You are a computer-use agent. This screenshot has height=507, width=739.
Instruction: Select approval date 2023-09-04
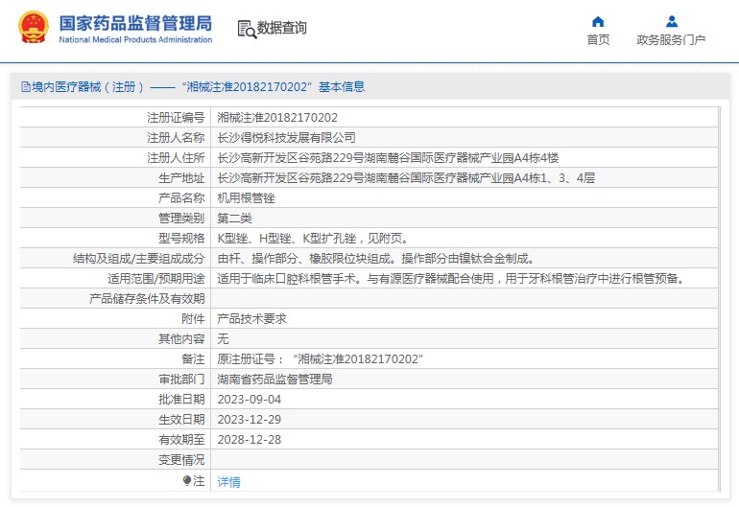tap(250, 400)
